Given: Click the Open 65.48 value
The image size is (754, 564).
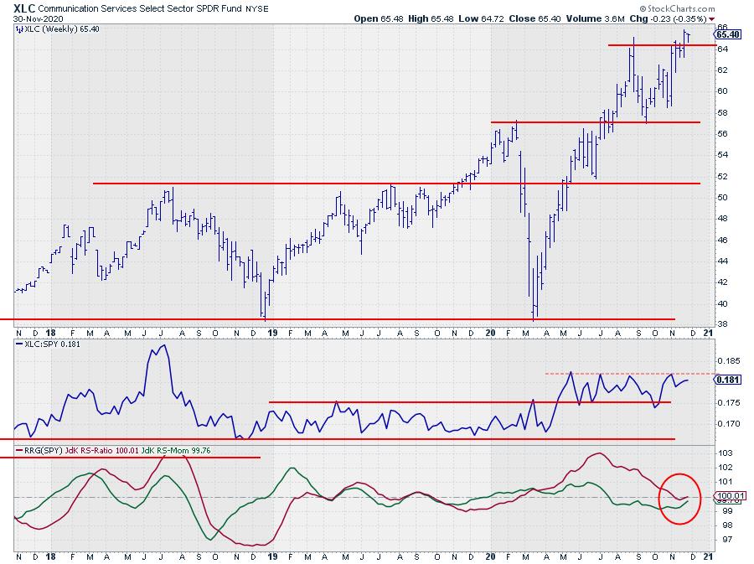Looking at the screenshot, I should point(379,18).
